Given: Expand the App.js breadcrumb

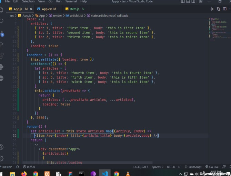Looking at the screenshot, I should click(x=24, y=16).
